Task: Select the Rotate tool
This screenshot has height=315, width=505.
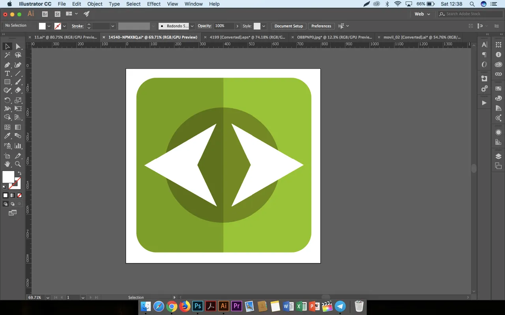Action: point(7,100)
